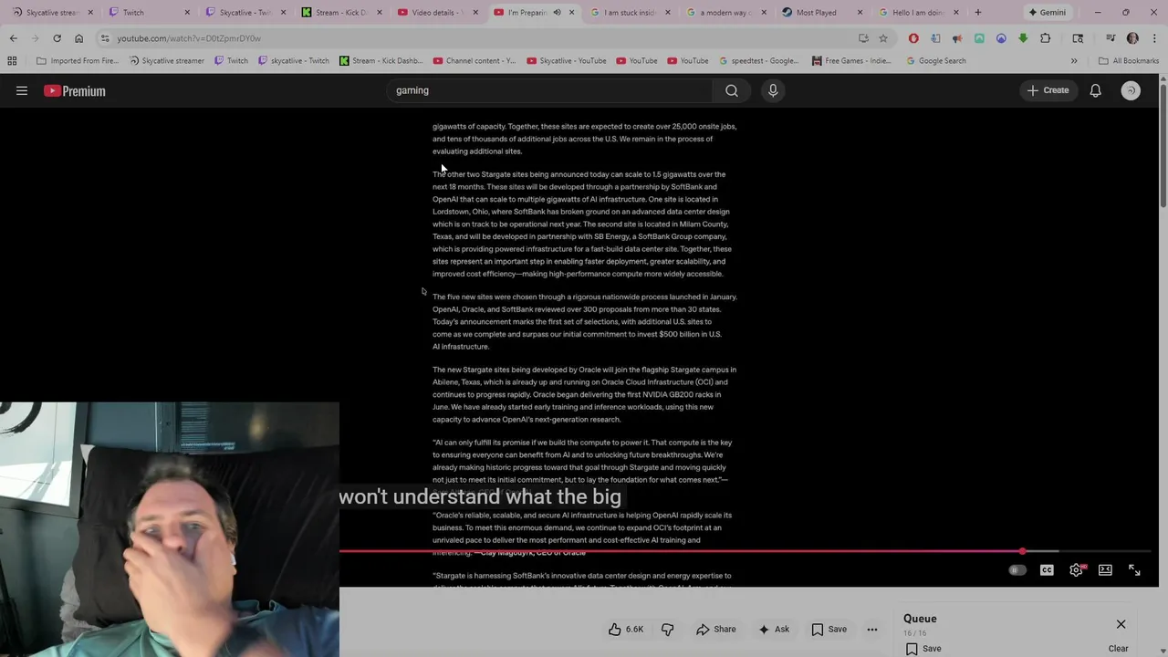
Task: Open the red adblock extension icon
Action: [x=913, y=38]
